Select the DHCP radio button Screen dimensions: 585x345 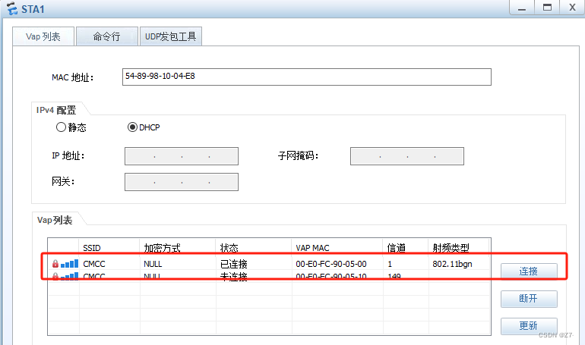tap(132, 127)
